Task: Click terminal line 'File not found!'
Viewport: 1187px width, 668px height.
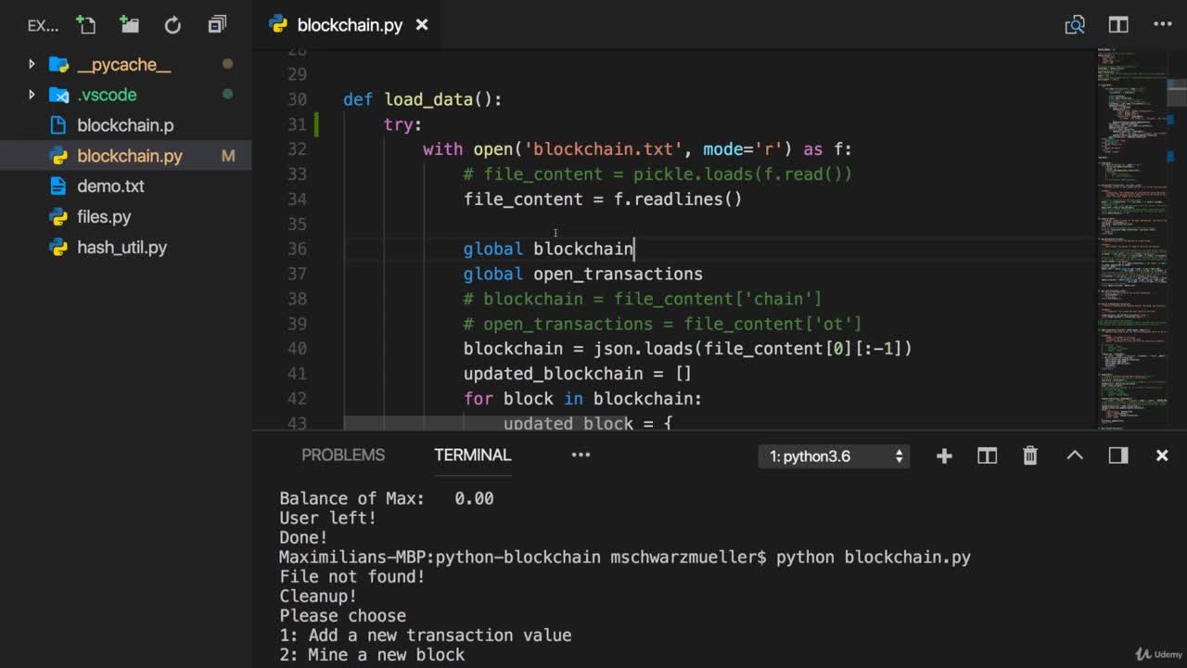Action: point(352,576)
